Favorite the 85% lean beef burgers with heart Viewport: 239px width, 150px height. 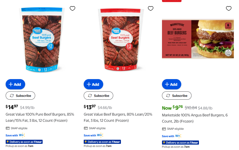tap(72, 8)
